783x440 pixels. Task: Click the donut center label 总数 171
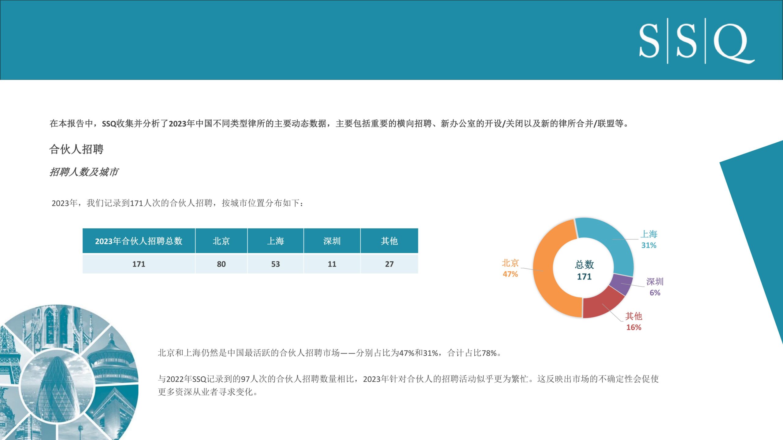click(x=584, y=270)
